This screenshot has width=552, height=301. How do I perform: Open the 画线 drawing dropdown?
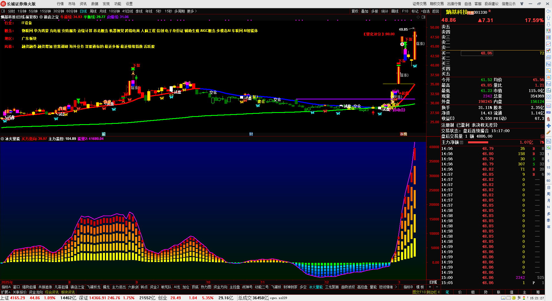[x=395, y=11]
